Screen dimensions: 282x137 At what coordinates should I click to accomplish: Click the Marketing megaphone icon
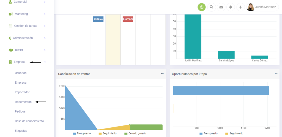[x=10, y=14]
